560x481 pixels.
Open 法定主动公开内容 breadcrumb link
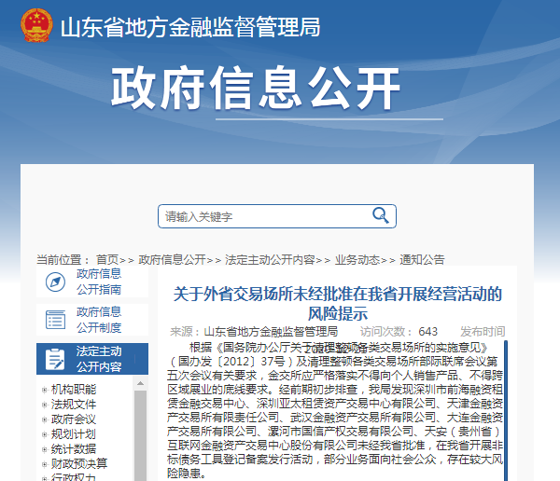[x=270, y=259]
